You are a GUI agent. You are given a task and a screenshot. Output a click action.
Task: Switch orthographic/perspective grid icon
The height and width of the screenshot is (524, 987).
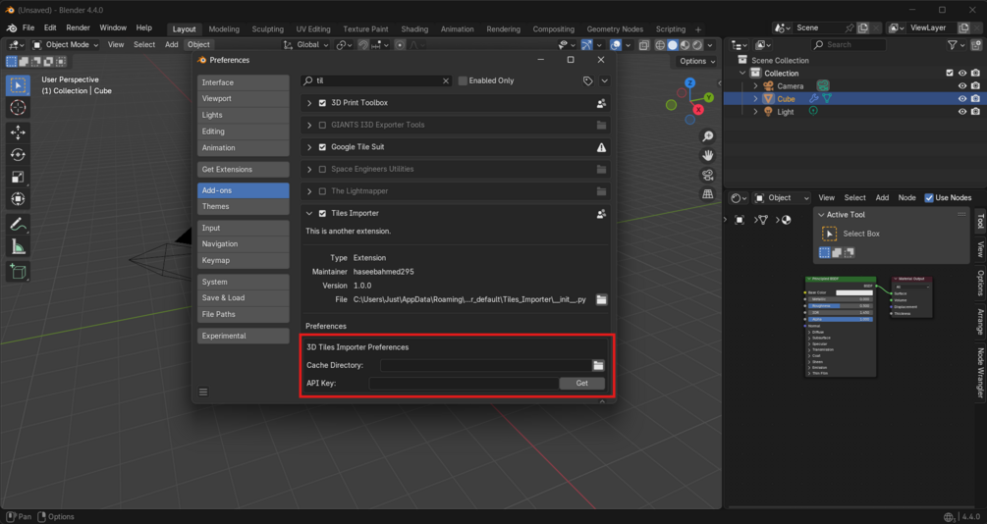tap(707, 193)
